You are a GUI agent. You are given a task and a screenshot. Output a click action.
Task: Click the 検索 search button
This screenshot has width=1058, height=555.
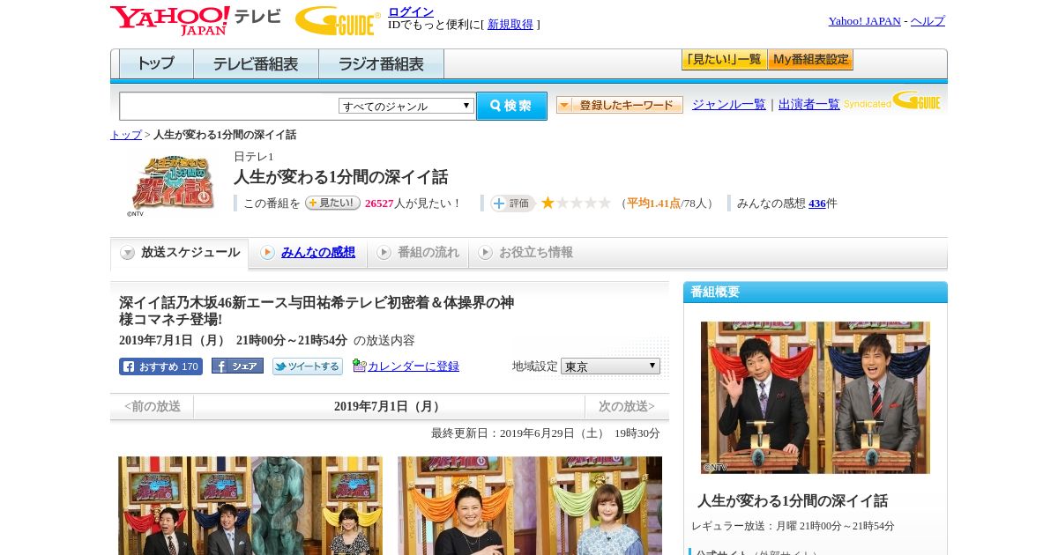coord(511,106)
